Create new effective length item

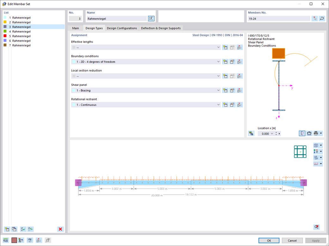pyautogui.click(x=225, y=47)
